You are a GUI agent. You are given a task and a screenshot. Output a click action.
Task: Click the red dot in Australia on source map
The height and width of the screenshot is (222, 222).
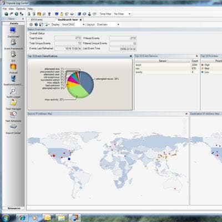(175, 189)
